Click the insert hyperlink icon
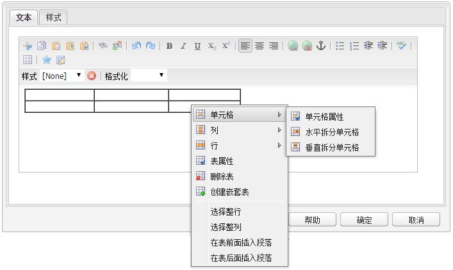 (293, 46)
